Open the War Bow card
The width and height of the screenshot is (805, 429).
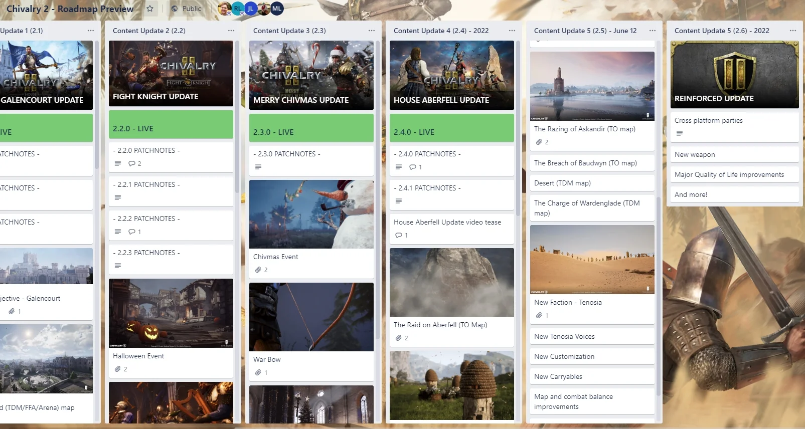[311, 332]
